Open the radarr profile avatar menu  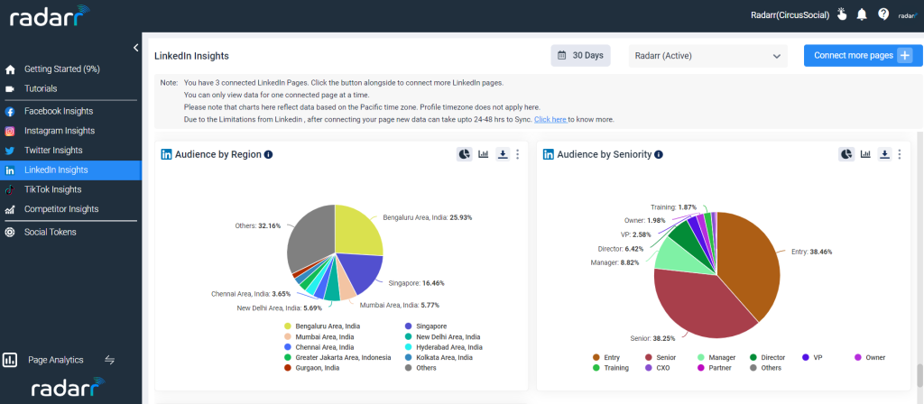coord(907,15)
